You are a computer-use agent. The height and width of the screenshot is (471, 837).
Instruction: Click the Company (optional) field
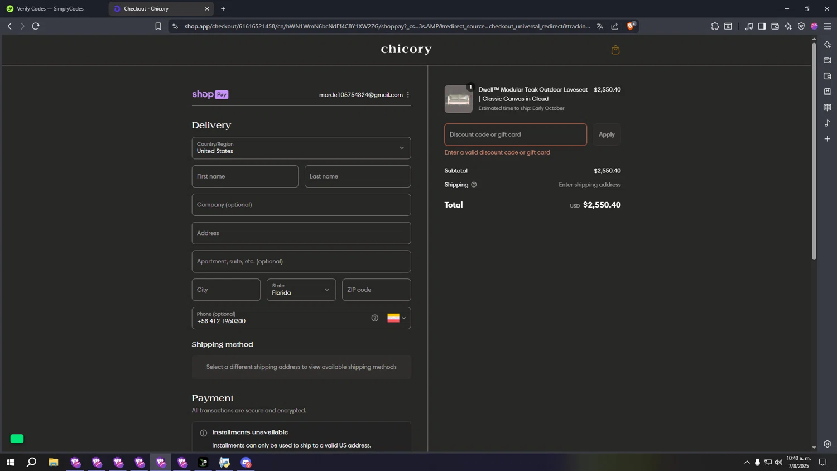pyautogui.click(x=301, y=205)
